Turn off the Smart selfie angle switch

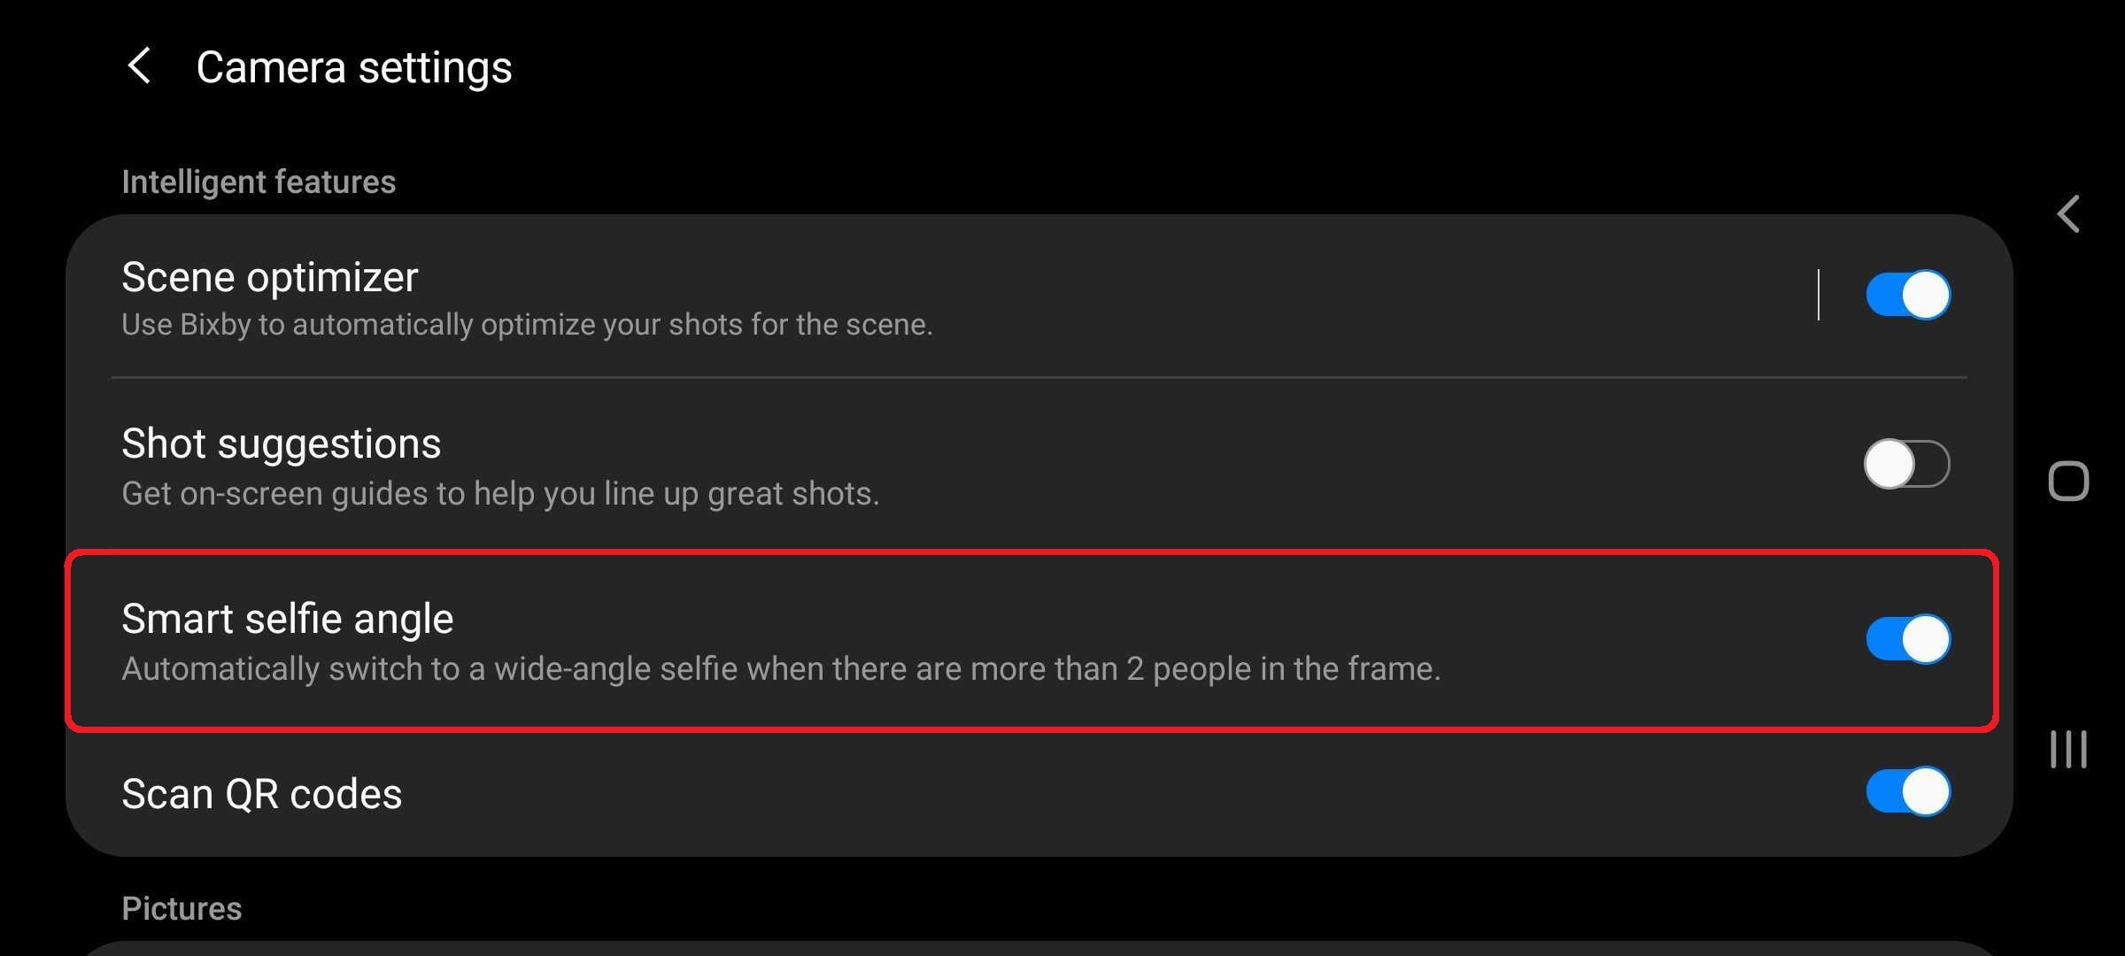click(x=1907, y=639)
